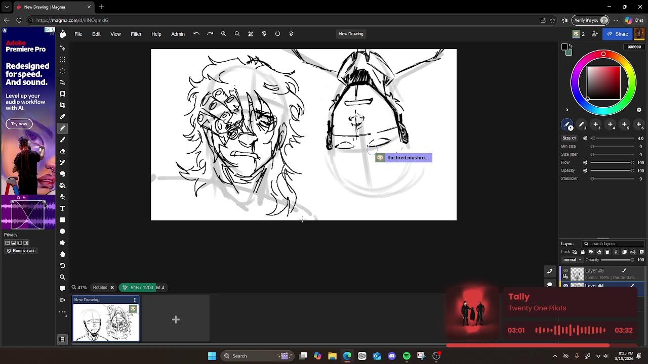This screenshot has width=648, height=364.
Task: Select the hand pan tool
Action: [x=62, y=254]
